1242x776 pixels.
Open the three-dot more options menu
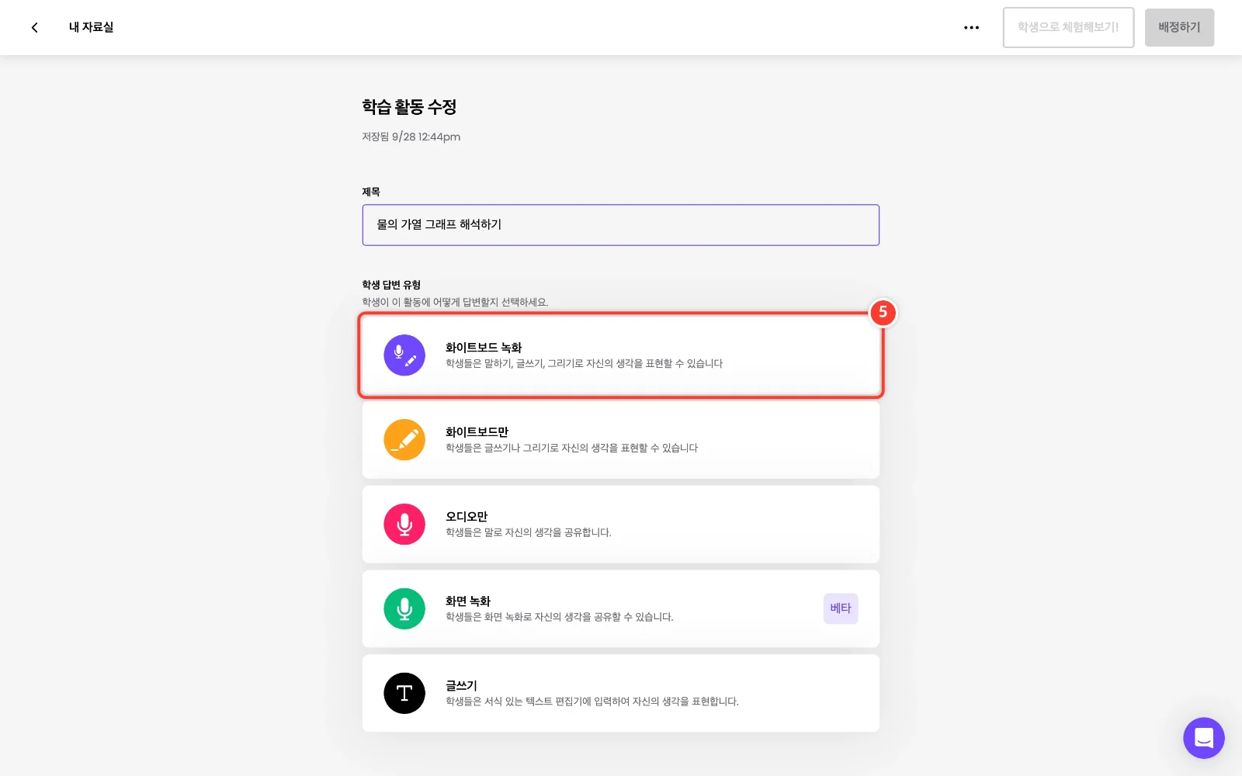click(x=971, y=27)
